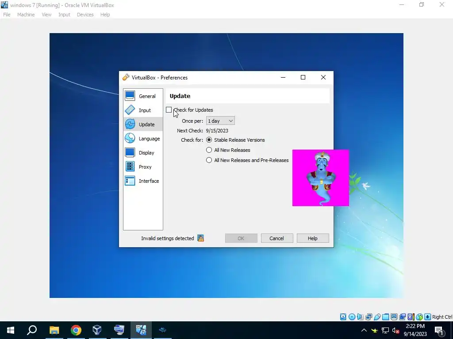Click the hard disk activity status icon
Screen dimensions: 453x339
(343, 317)
